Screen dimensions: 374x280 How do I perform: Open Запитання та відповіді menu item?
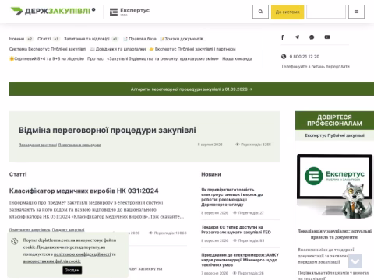point(86,39)
